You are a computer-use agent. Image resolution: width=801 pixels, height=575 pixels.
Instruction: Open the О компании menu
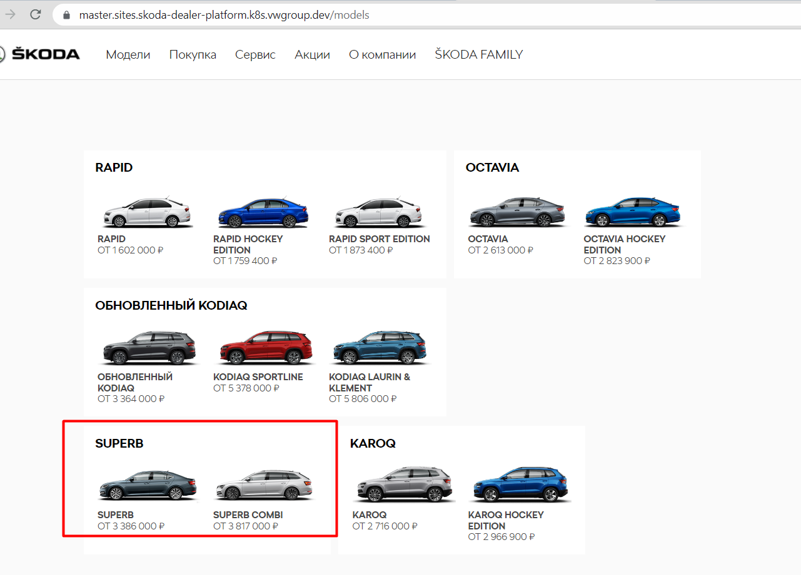click(382, 54)
